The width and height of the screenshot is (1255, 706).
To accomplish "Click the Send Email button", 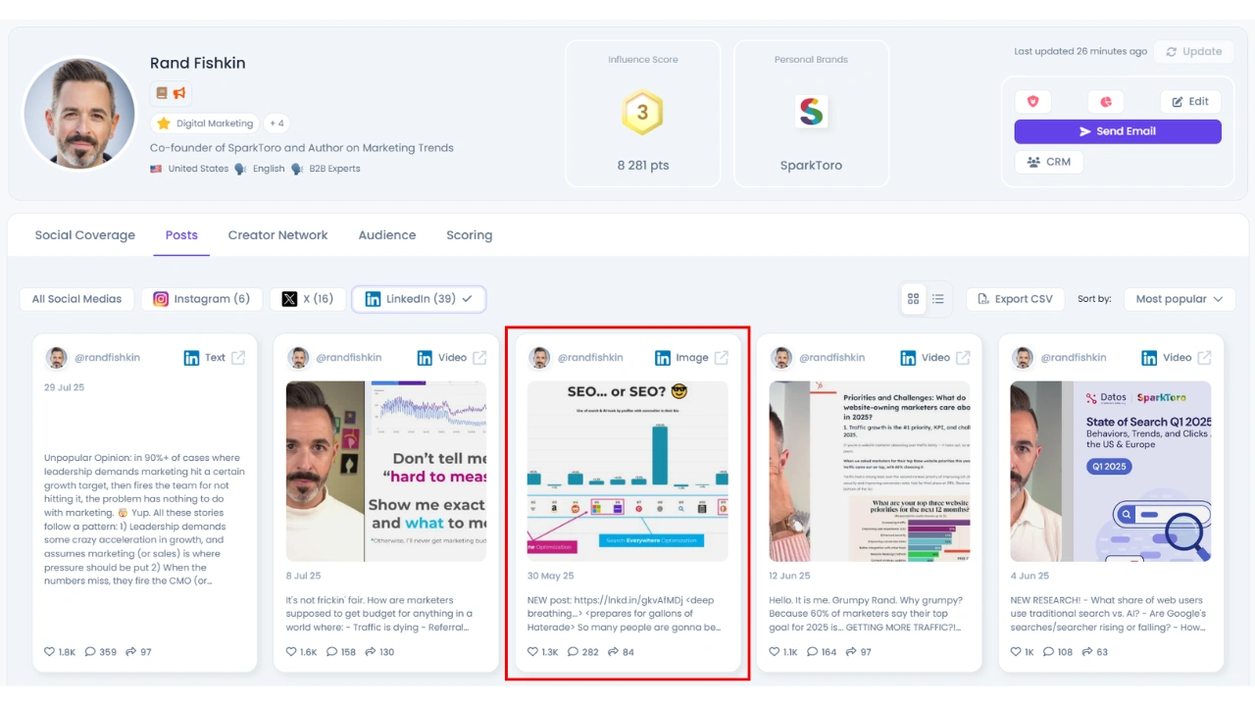I will pyautogui.click(x=1118, y=131).
